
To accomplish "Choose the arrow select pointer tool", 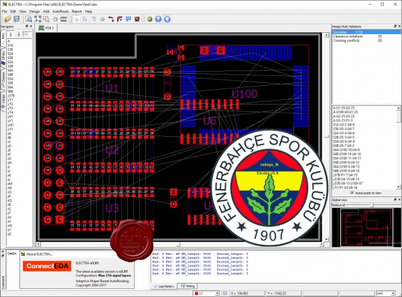I will 76,19.
